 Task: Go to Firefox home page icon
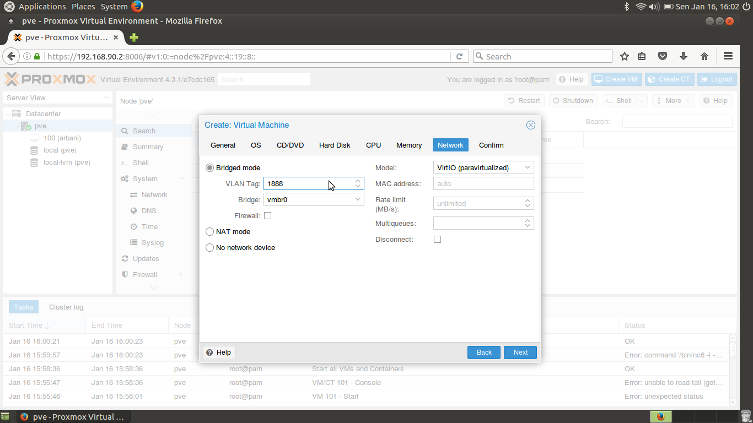704,56
